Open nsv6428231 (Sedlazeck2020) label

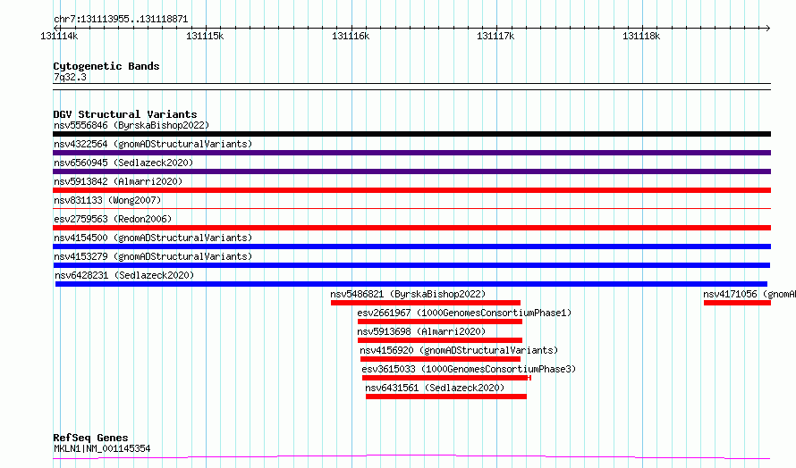pyautogui.click(x=124, y=275)
